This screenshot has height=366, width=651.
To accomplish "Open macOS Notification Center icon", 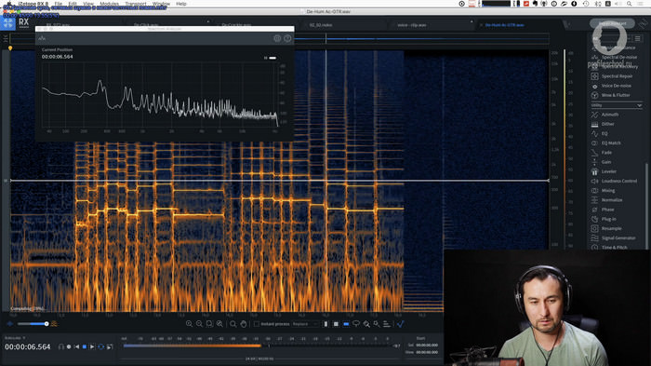I will coord(642,4).
